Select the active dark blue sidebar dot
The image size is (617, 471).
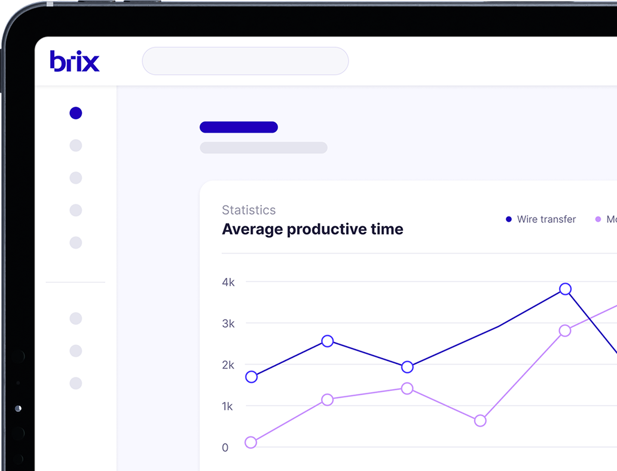tap(76, 113)
